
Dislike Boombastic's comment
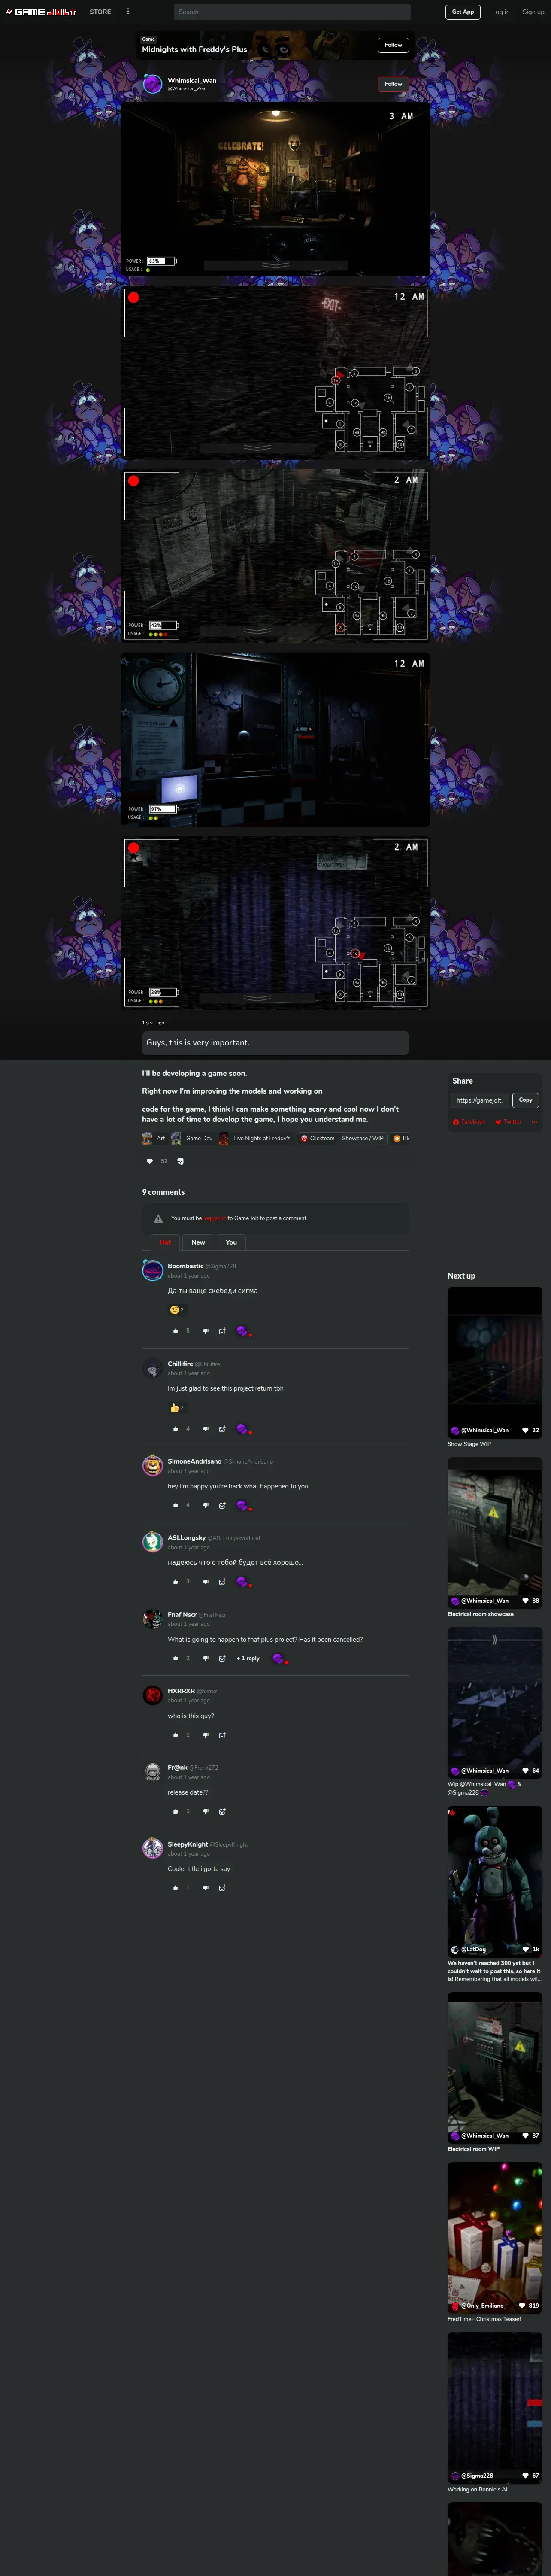pos(206,1331)
